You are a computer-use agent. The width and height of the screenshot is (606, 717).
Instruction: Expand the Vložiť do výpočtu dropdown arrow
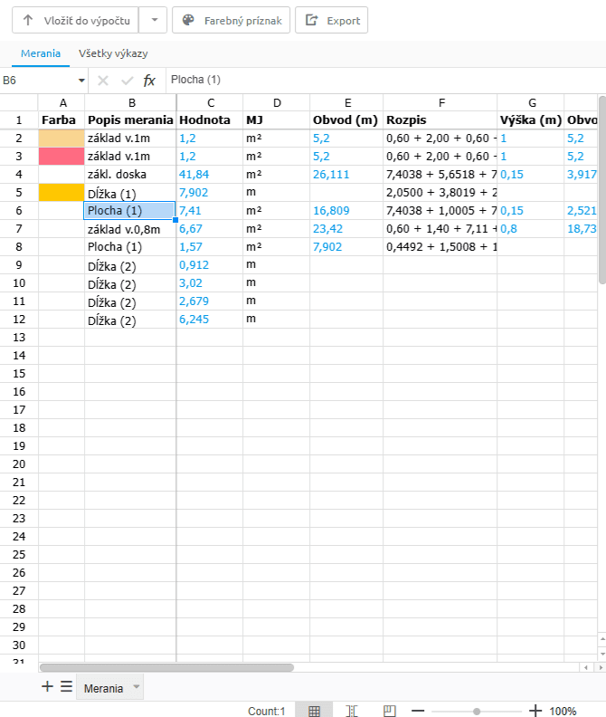click(x=154, y=20)
